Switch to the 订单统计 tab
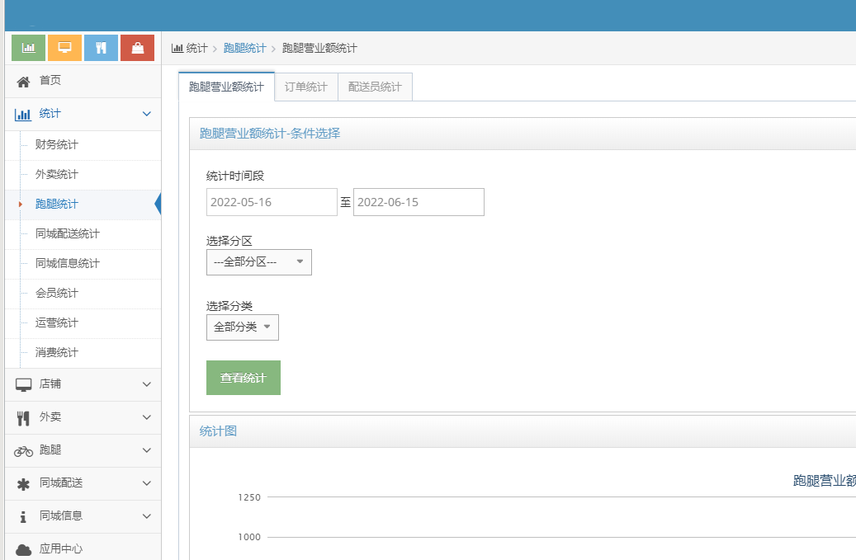Viewport: 856px width, 560px height. coord(306,87)
